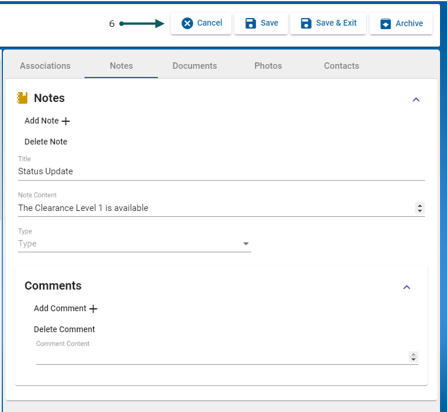Switch to the Associations tab

click(x=45, y=66)
